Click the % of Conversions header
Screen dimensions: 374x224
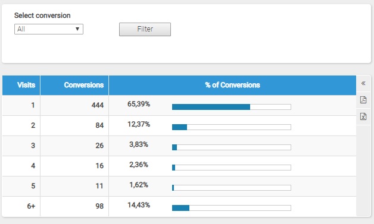click(232, 85)
